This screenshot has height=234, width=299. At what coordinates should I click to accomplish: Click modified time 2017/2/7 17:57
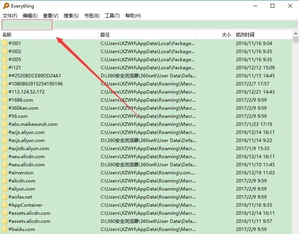tap(252, 84)
